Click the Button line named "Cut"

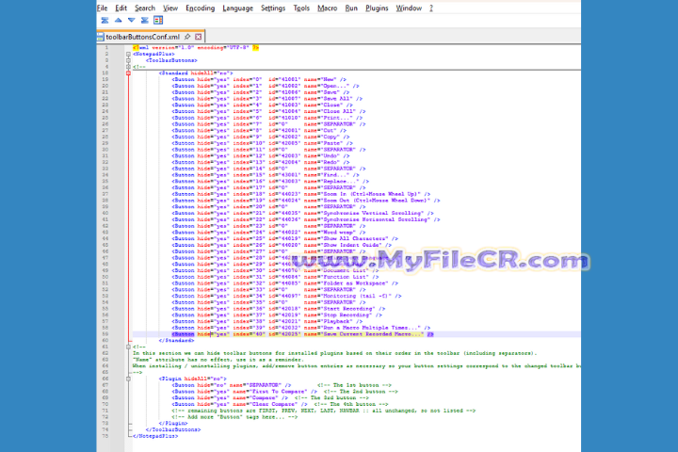[x=259, y=131]
